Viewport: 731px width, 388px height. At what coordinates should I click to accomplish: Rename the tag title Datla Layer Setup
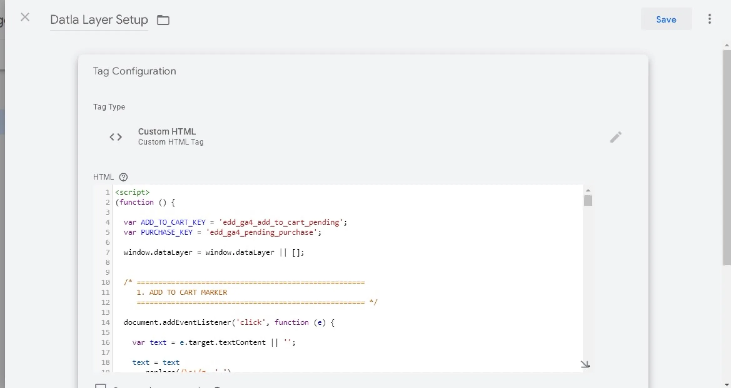[x=99, y=20]
